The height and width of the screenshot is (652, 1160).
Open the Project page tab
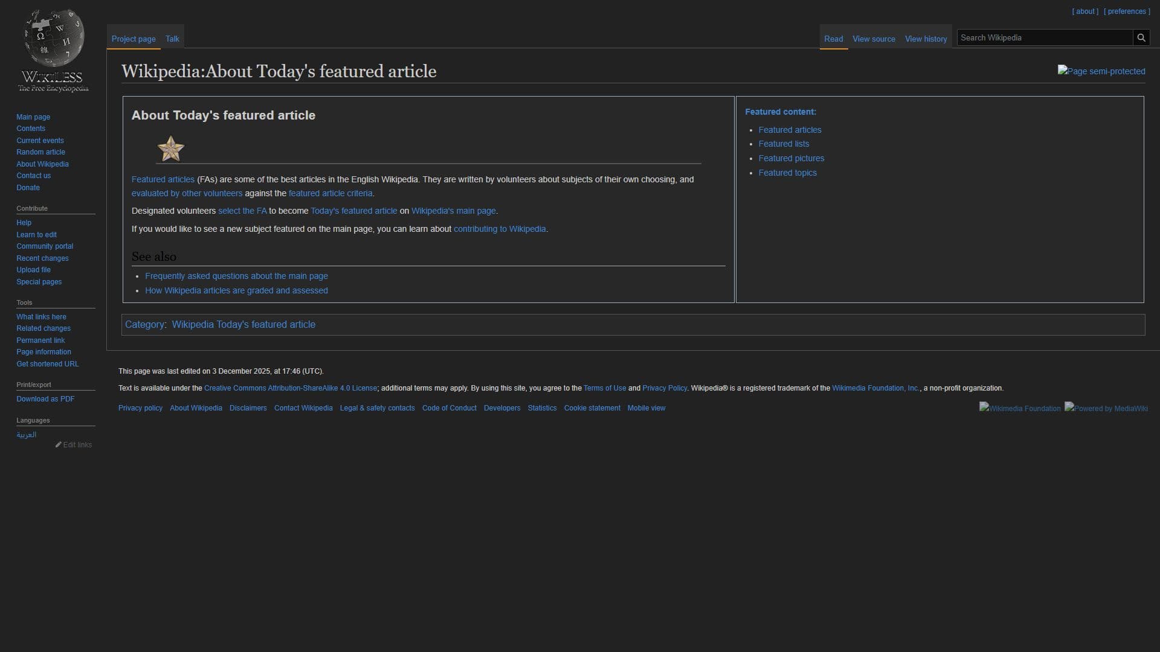[134, 39]
